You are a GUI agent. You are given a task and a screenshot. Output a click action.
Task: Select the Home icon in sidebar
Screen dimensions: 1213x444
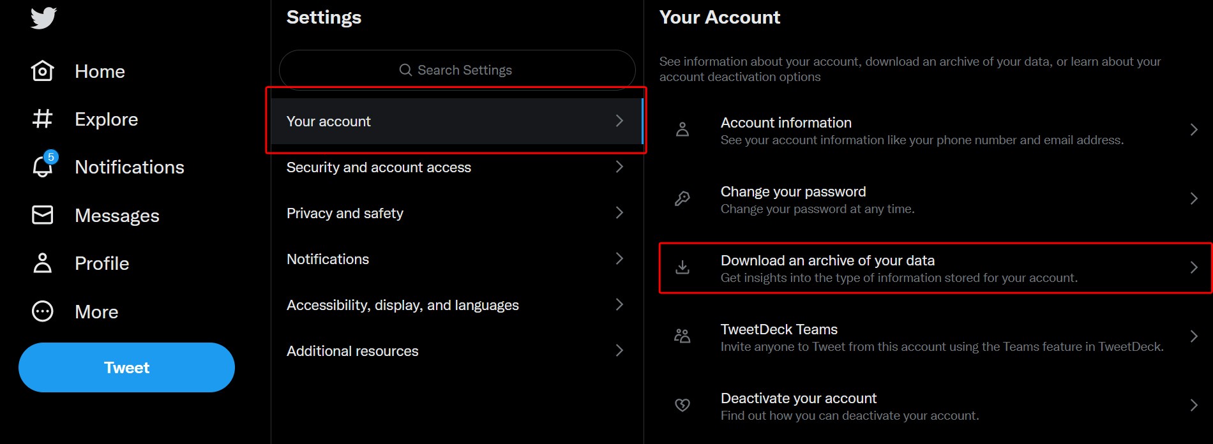(42, 71)
